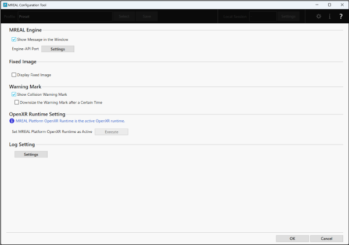Toggle Show Collision Warning Mark checkbox
The image size is (349, 245).
tap(14, 95)
